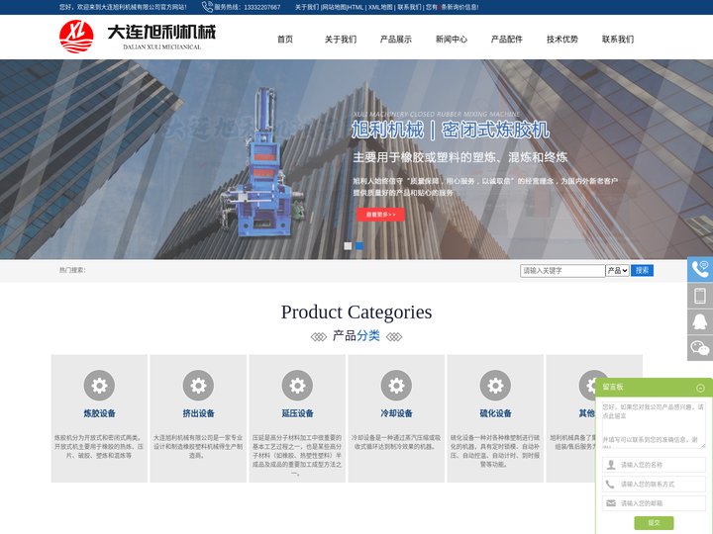The width and height of the screenshot is (713, 534).
Task: Open the 产品展示 menu item
Action: pyautogui.click(x=395, y=40)
